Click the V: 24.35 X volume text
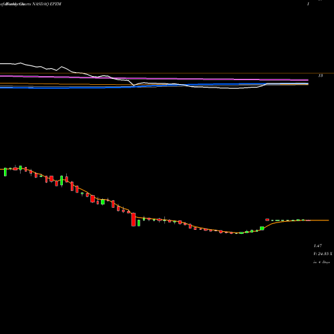This screenshot has width=334, height=334. point(323,254)
